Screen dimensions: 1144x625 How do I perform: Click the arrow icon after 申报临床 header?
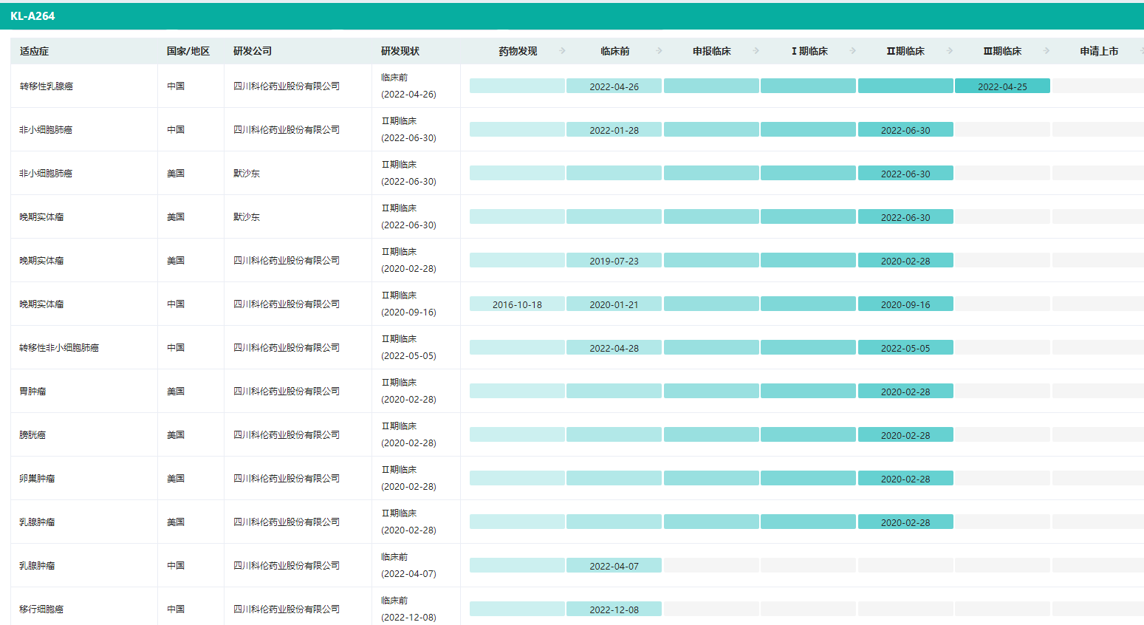point(756,51)
